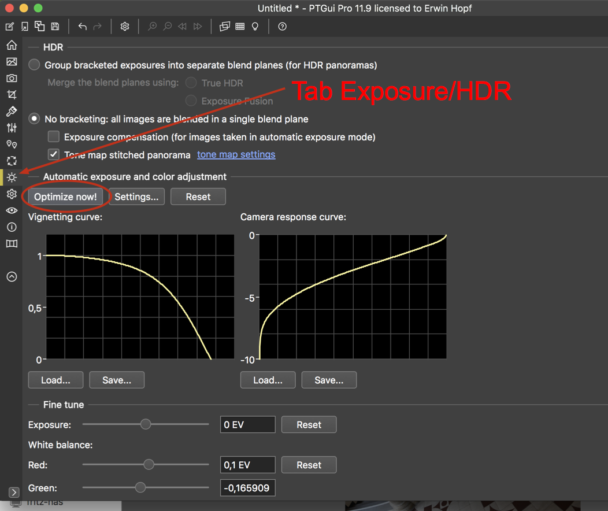Click the Red white balance slider handle
The height and width of the screenshot is (511, 608).
point(149,465)
